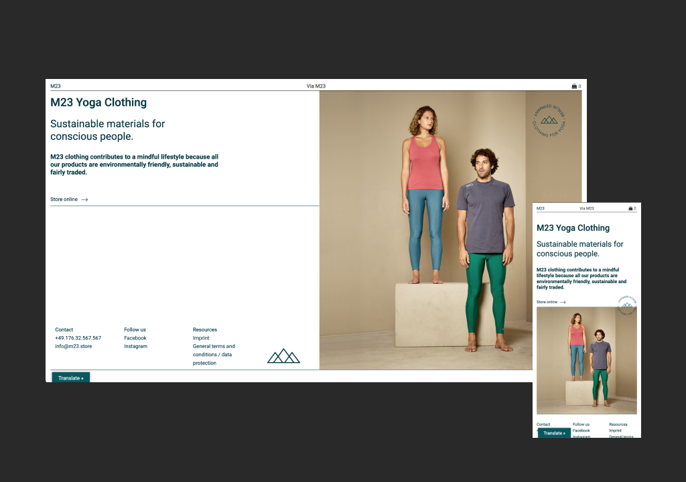
Task: Click the bold 'M23 clothing contributes' paragraph on mobile
Action: pyautogui.click(x=581, y=278)
